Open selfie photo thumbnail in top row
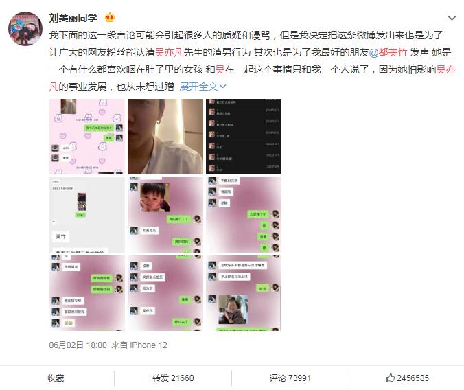Image resolution: width=464 pixels, height=390 pixels. tap(165, 137)
